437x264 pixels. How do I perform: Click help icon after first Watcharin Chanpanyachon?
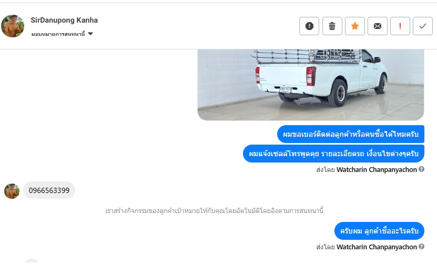(421, 169)
